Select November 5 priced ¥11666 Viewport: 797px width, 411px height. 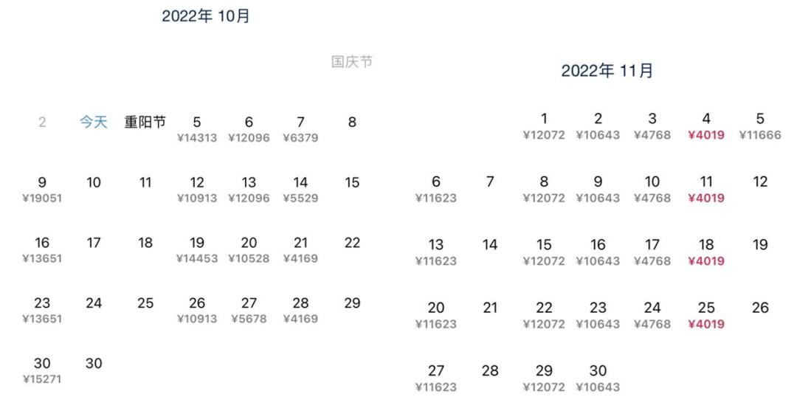(x=760, y=125)
